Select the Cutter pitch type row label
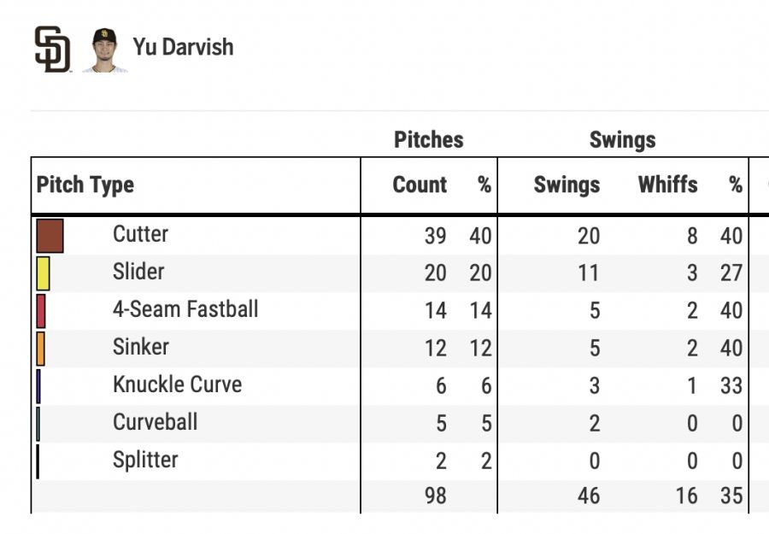 140,234
